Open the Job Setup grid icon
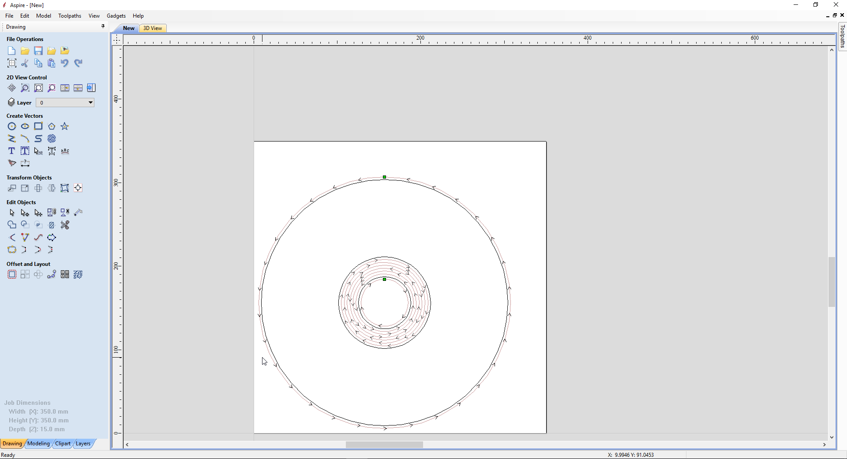 [12, 63]
